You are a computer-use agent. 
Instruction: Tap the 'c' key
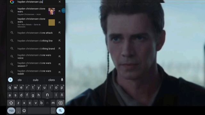click(x=30, y=103)
